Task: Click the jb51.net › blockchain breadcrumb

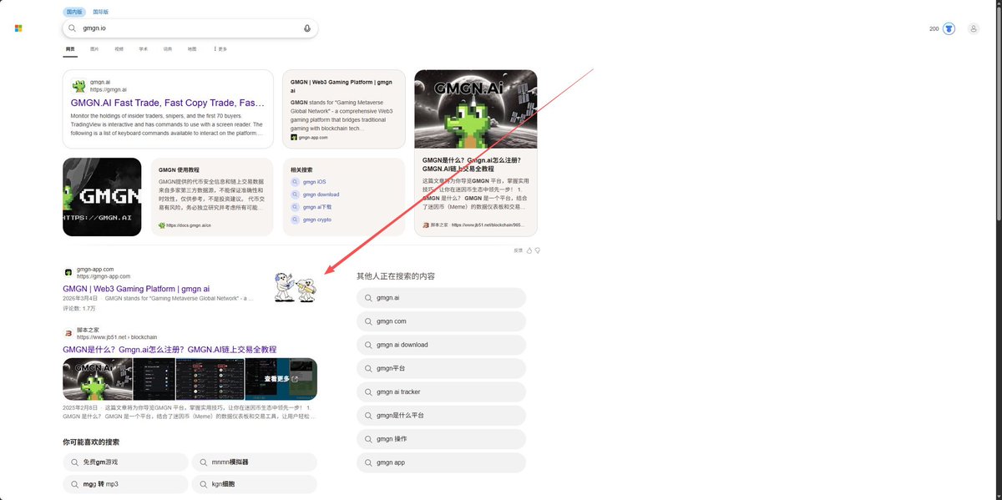Action: click(x=117, y=337)
